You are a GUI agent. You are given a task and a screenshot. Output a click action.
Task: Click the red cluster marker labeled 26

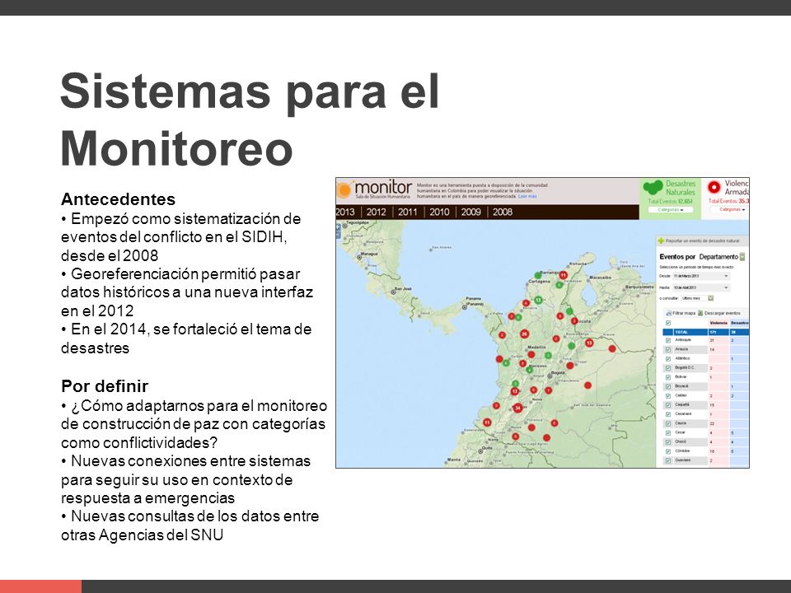(524, 334)
